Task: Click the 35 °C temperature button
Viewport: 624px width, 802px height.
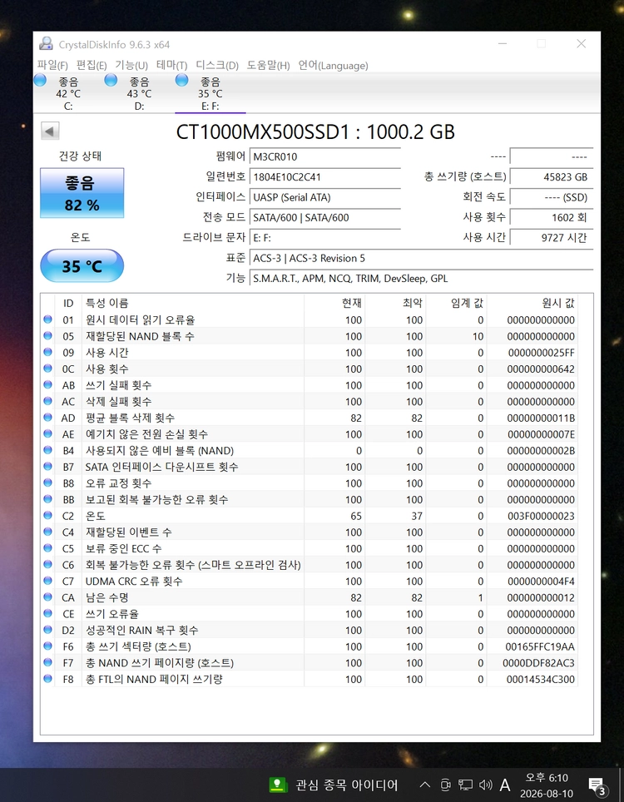Action: coord(82,266)
